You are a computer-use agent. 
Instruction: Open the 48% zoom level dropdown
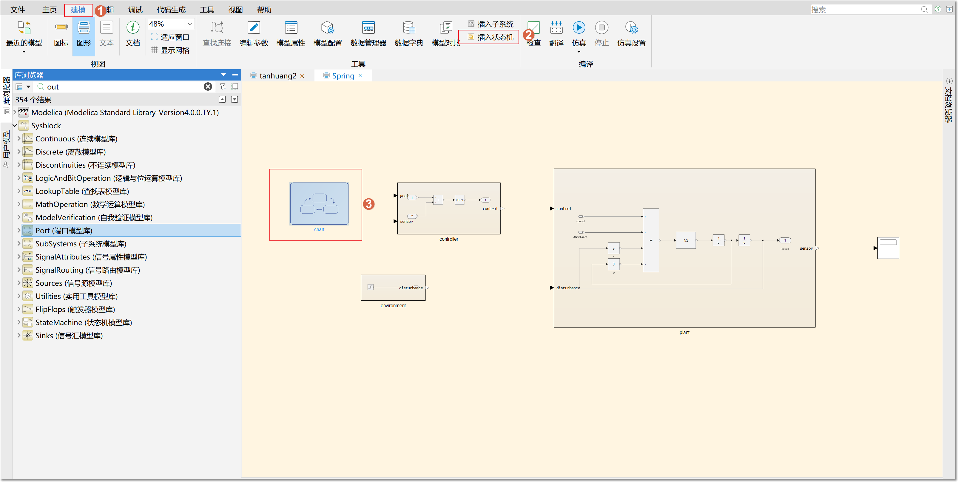click(171, 24)
